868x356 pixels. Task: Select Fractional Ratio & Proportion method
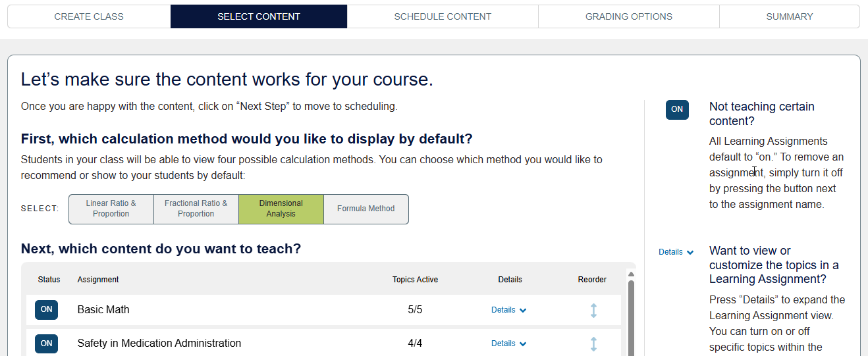click(x=196, y=209)
